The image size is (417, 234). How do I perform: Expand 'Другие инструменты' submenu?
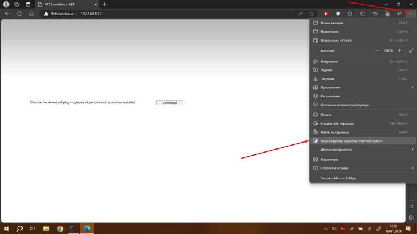pyautogui.click(x=363, y=150)
